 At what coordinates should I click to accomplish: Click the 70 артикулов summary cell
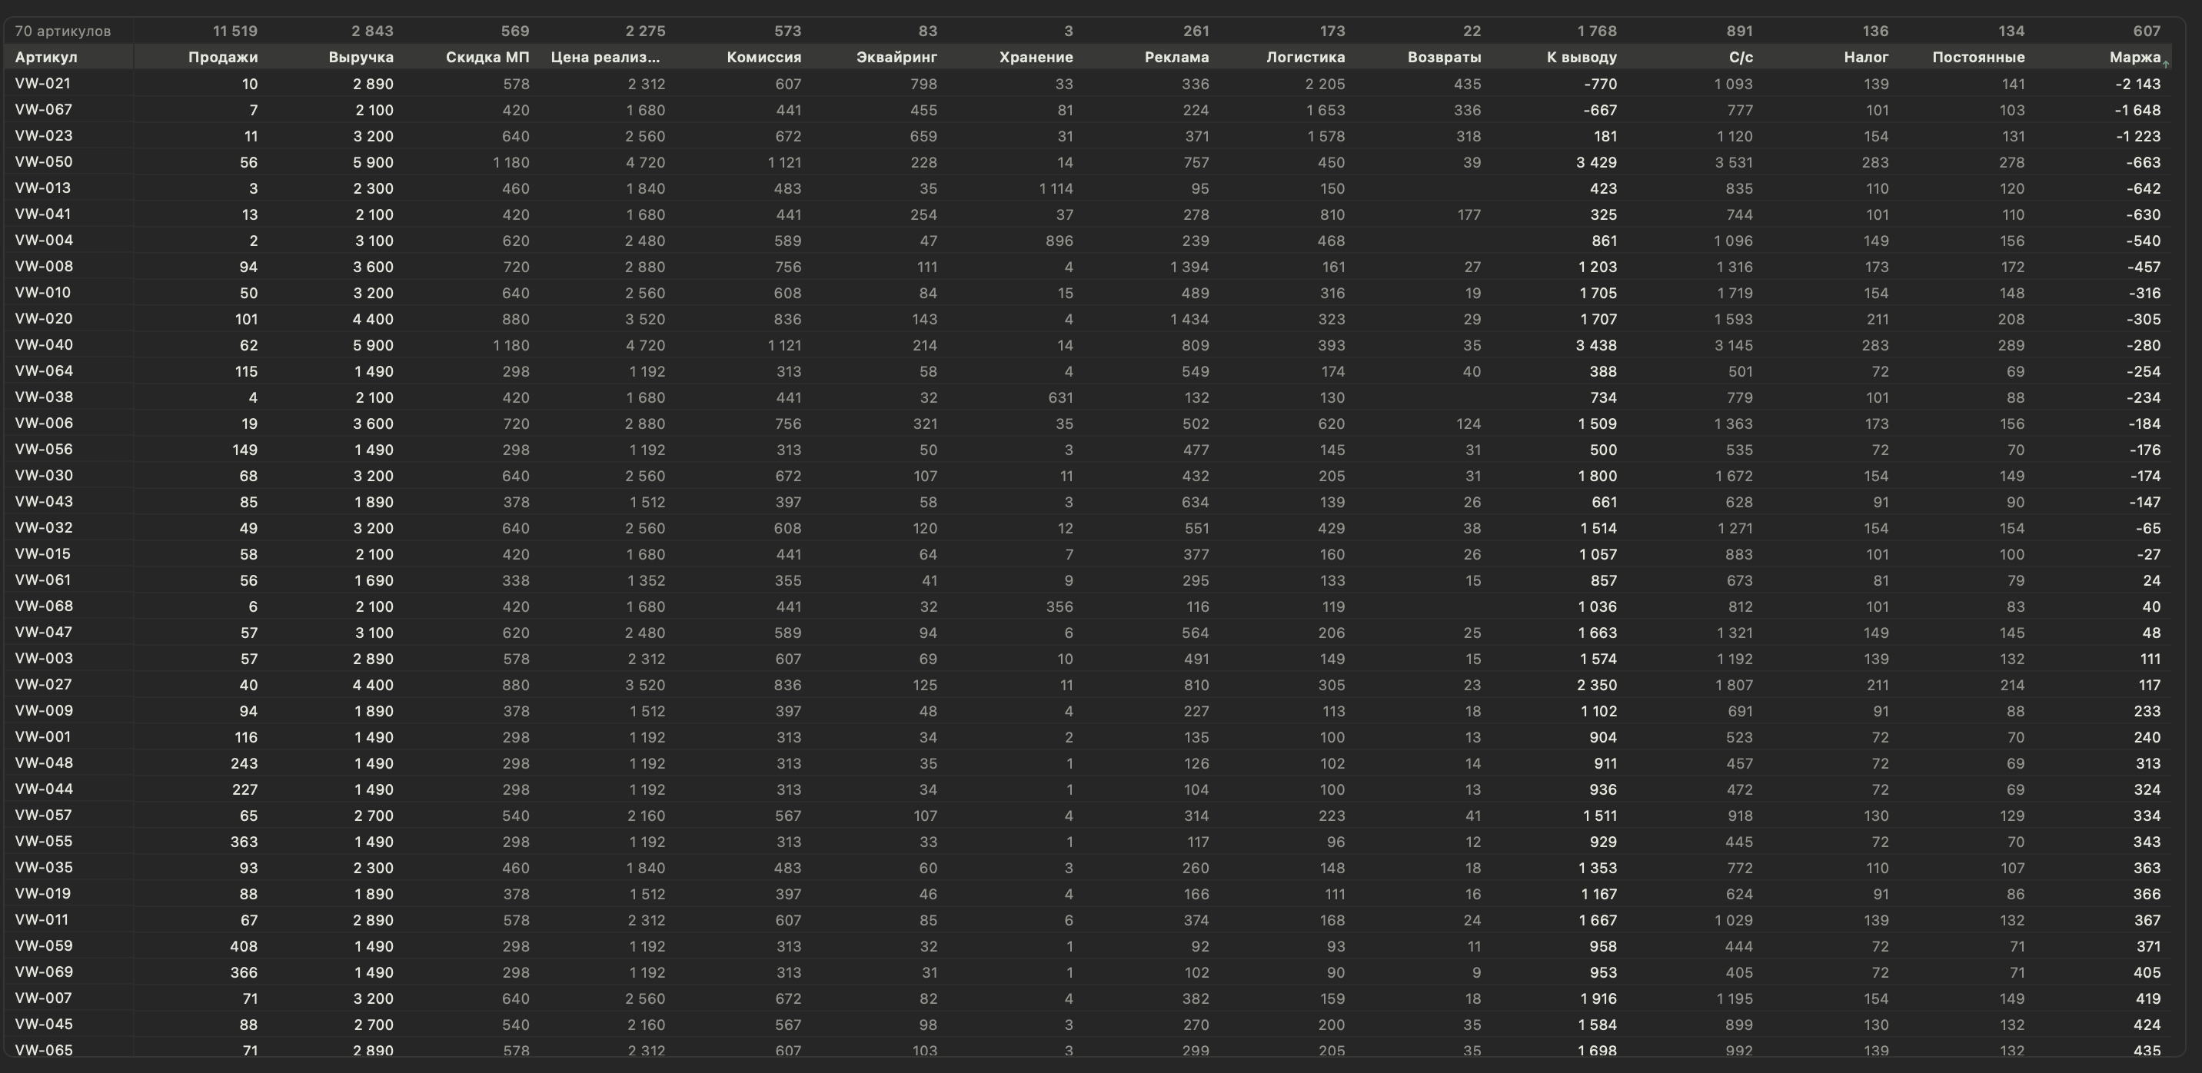coord(62,32)
